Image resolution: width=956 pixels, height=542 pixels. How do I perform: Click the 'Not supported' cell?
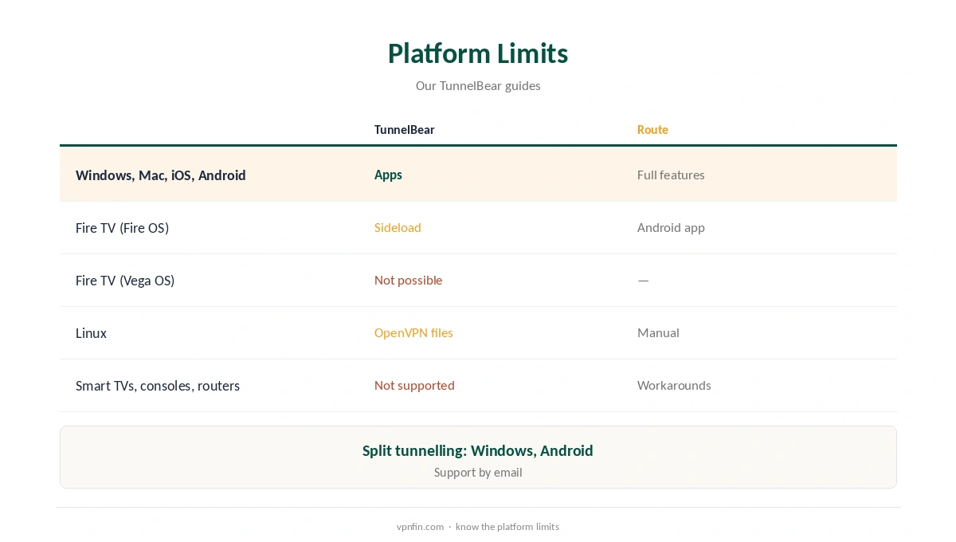(414, 385)
